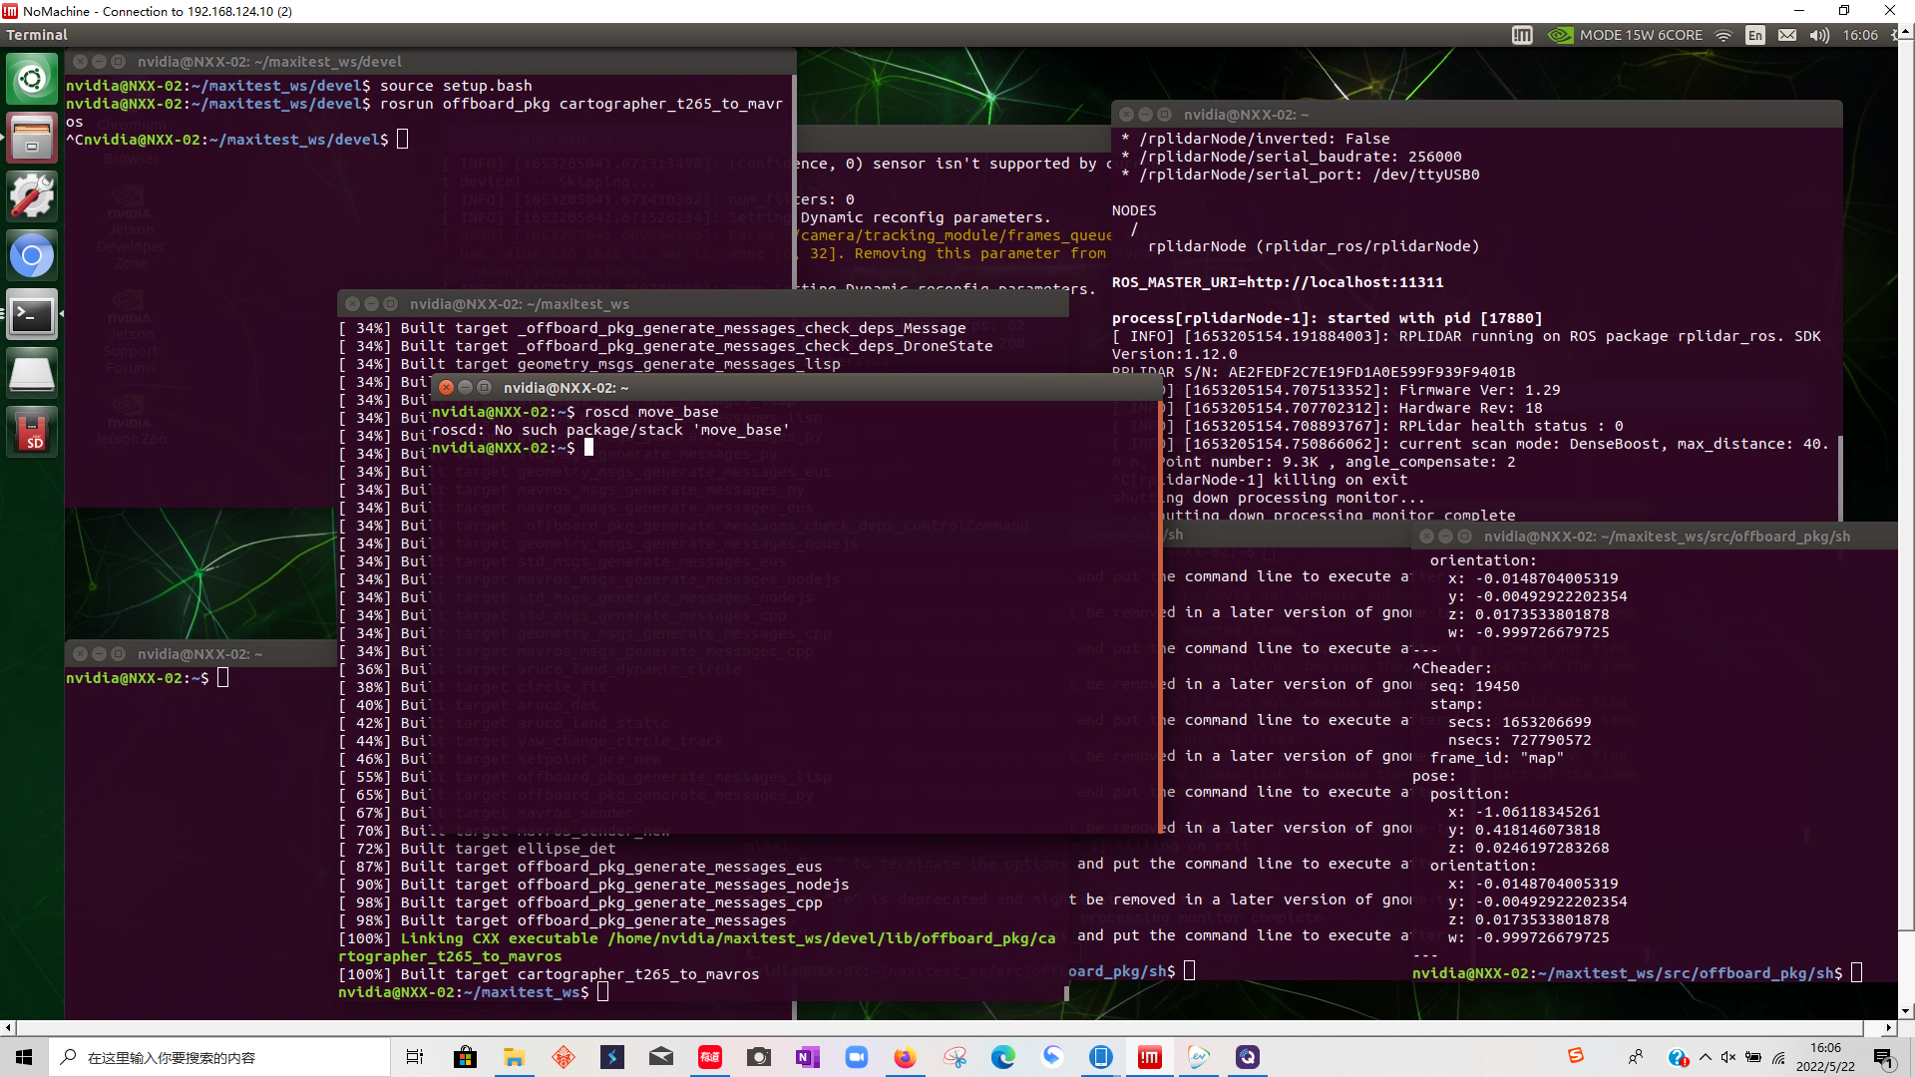Click the 'roscd move_base' terminal title bar
Viewport: 1915px width, 1077px height.
(x=795, y=388)
